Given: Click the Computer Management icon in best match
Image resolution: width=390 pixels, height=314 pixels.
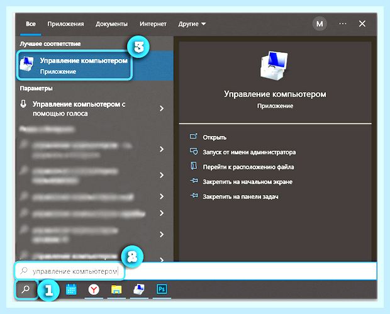Looking at the screenshot, I should [26, 64].
